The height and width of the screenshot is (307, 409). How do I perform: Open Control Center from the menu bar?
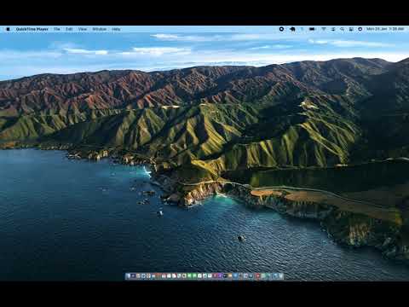pos(351,29)
